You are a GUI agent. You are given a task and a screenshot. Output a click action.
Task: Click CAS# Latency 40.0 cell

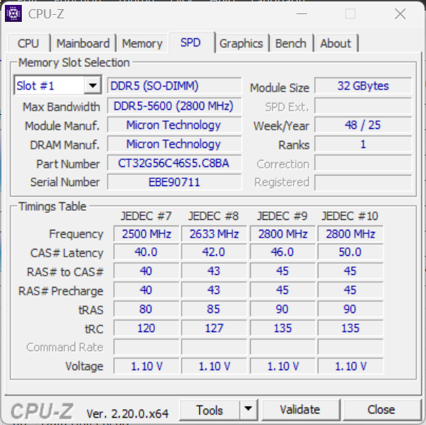coord(146,252)
